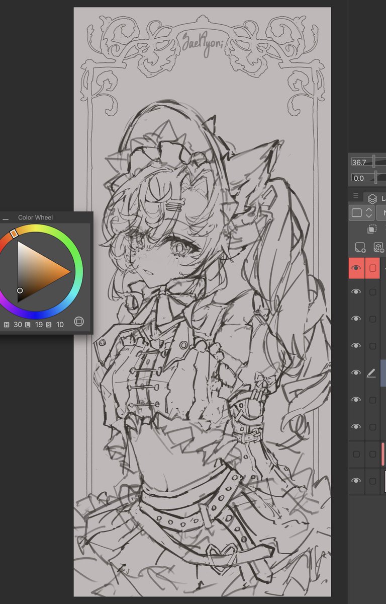Hide the sixth layer from the top
The image size is (386, 604).
click(356, 400)
